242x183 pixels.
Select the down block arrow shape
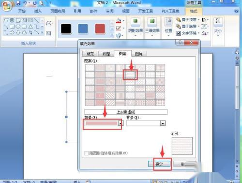(x=18, y=32)
